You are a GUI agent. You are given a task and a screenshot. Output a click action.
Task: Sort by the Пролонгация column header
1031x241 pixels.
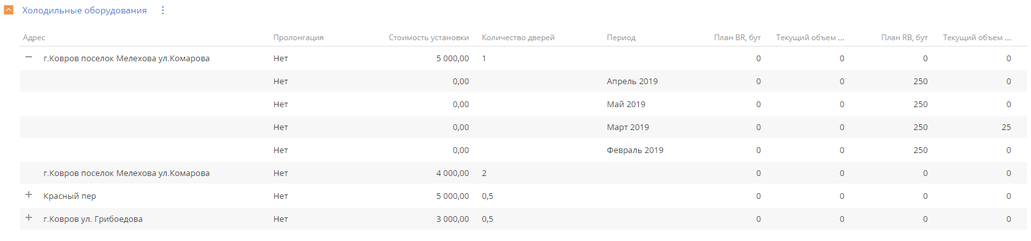pyautogui.click(x=298, y=38)
